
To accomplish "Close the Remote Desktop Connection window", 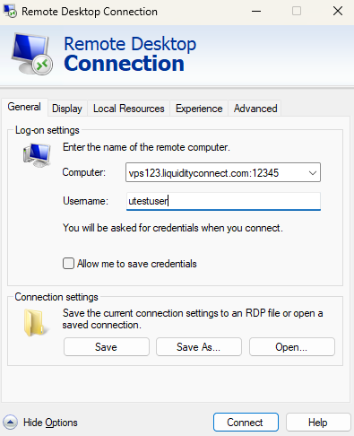I will [x=338, y=12].
